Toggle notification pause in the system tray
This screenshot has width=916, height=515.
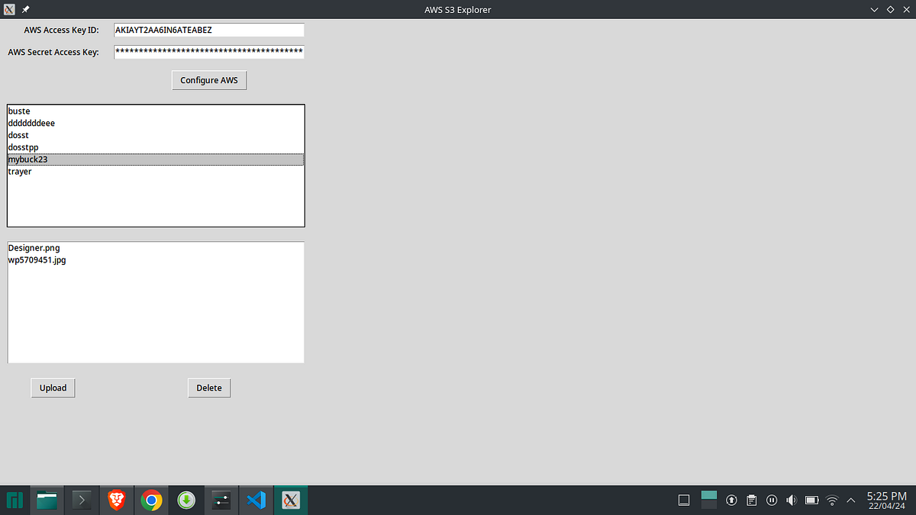point(772,500)
